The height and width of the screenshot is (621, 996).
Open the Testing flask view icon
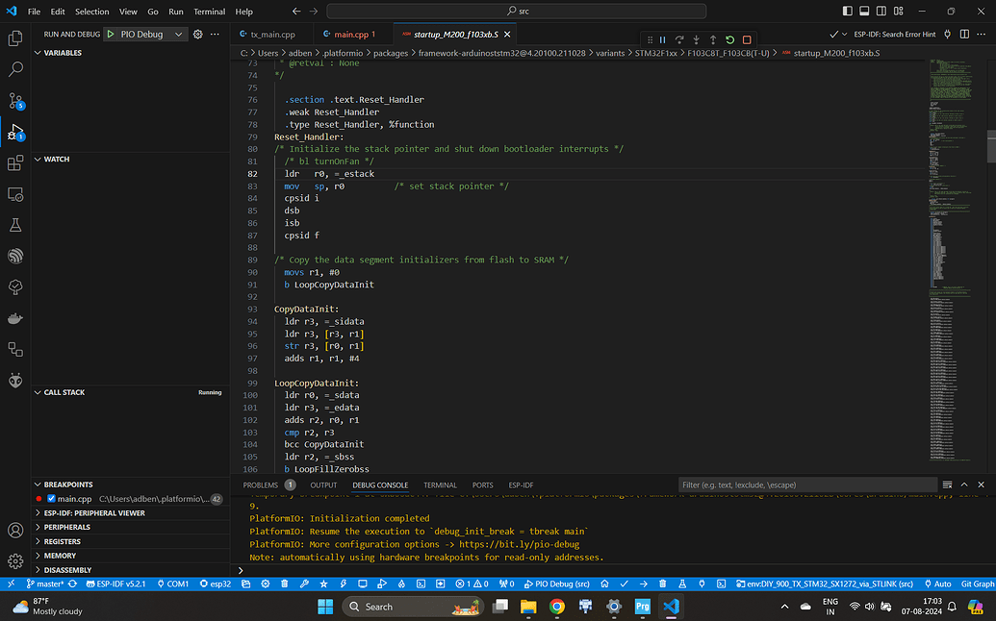pos(15,225)
